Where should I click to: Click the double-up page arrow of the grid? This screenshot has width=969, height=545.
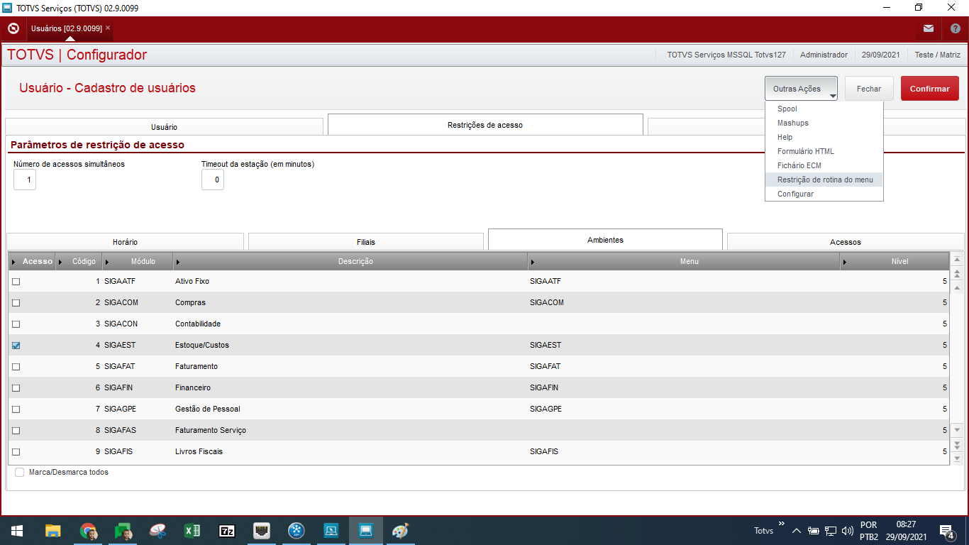957,274
